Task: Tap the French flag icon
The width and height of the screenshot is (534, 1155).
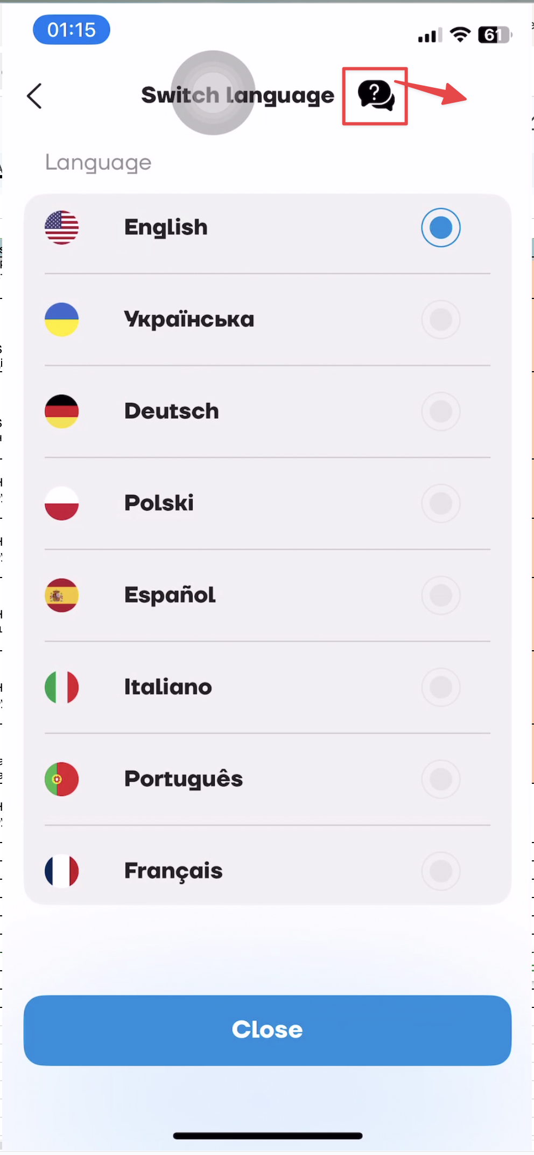Action: point(61,871)
